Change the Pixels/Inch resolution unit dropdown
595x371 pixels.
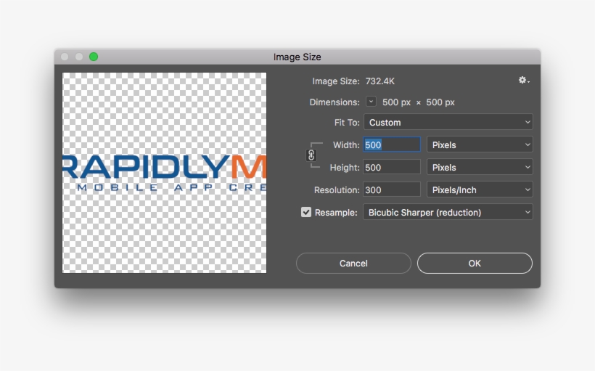480,190
